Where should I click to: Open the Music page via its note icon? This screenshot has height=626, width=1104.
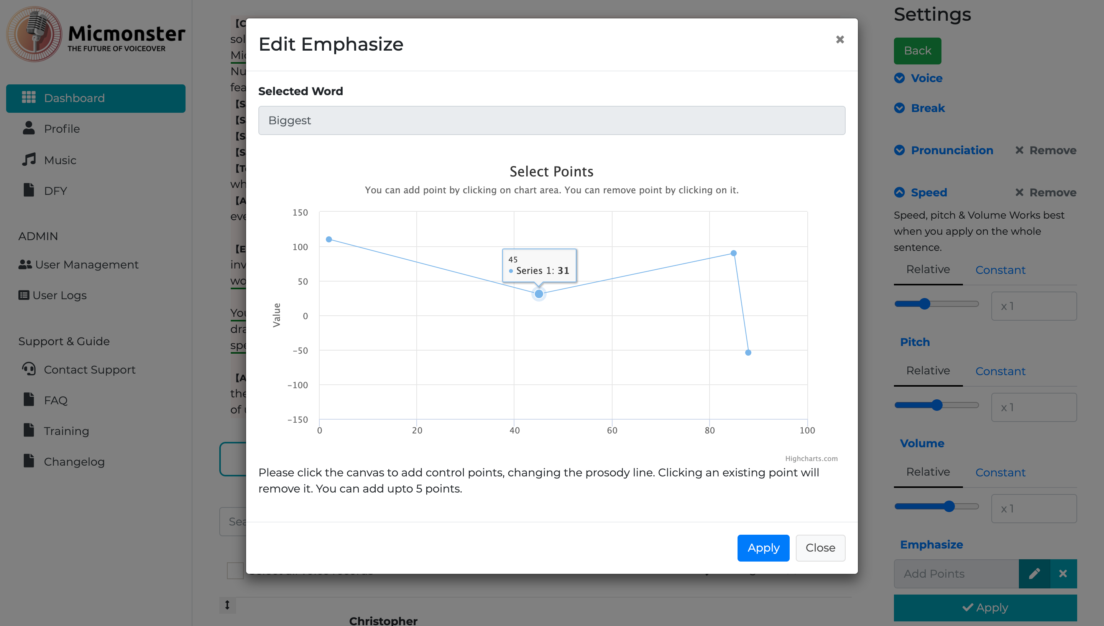pyautogui.click(x=29, y=160)
